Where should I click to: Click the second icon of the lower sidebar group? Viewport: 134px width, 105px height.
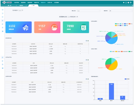[x=2, y=61]
